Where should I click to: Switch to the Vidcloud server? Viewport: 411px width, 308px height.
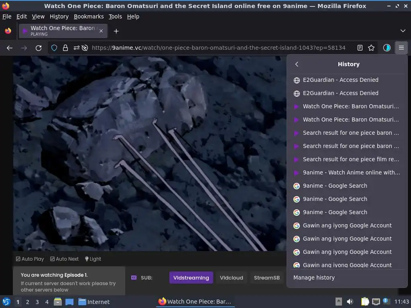click(232, 278)
